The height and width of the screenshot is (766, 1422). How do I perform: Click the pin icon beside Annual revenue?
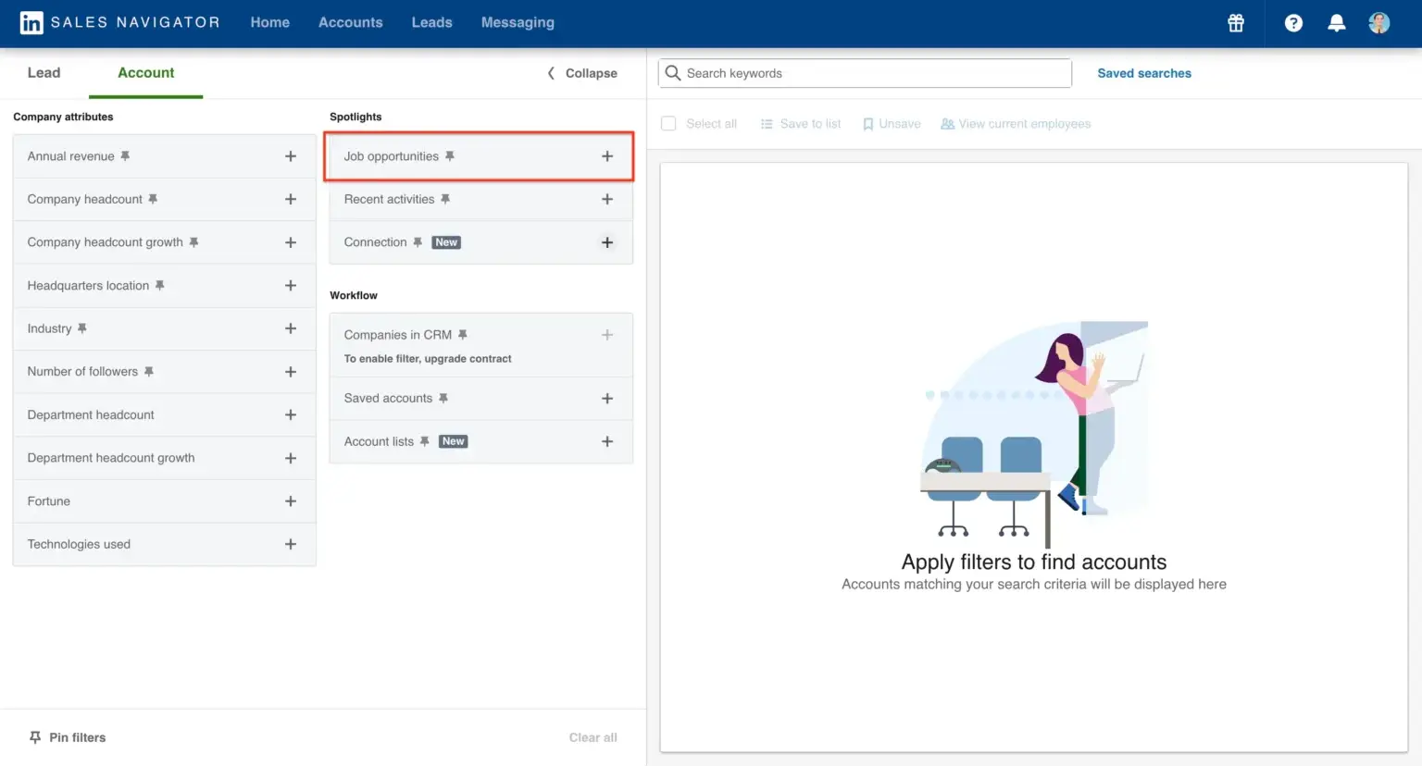pos(125,156)
